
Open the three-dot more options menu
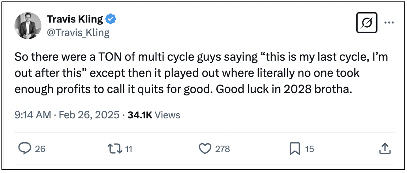pyautogui.click(x=389, y=22)
